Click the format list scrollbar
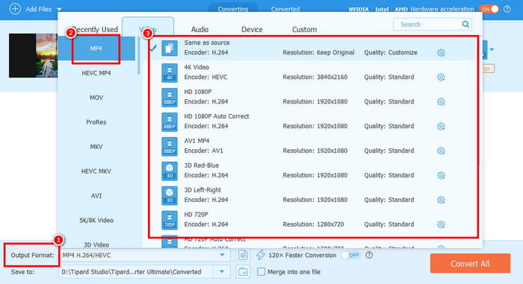 click(x=139, y=55)
